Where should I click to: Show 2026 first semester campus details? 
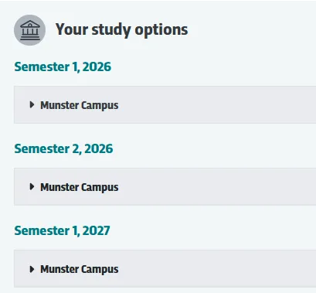pos(165,105)
